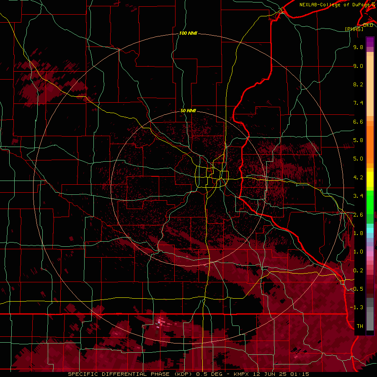Click the 4.2 scale label
This screenshot has height=377, width=377.
pyautogui.click(x=358, y=178)
